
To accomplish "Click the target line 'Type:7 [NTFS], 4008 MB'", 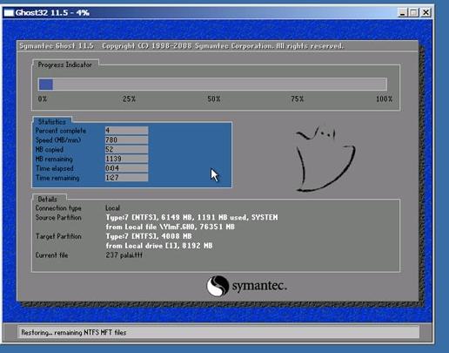I will [149, 236].
